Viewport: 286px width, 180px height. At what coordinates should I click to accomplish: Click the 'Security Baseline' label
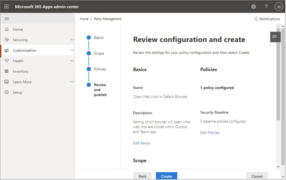(x=214, y=112)
